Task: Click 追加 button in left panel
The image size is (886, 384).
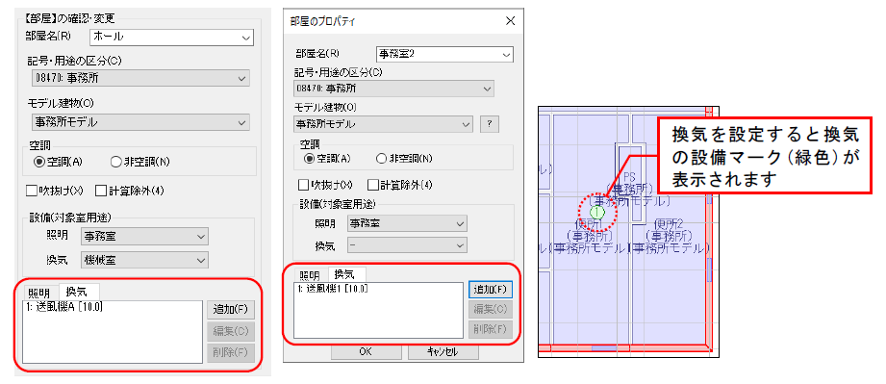Action: point(231,310)
